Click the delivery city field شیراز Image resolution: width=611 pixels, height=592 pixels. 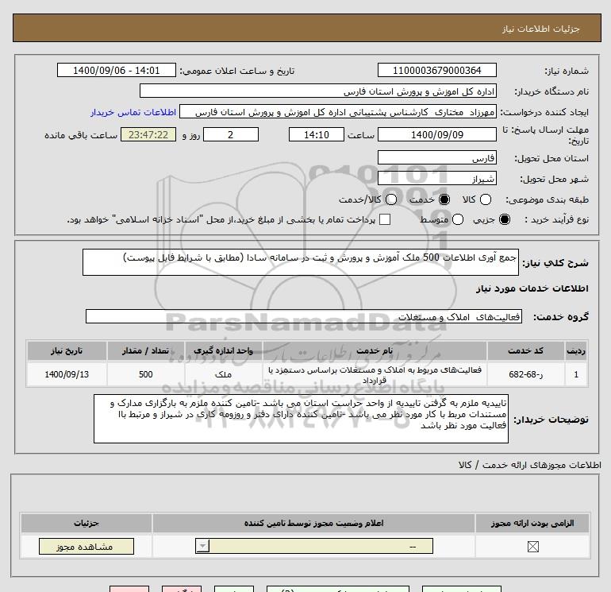click(436, 178)
